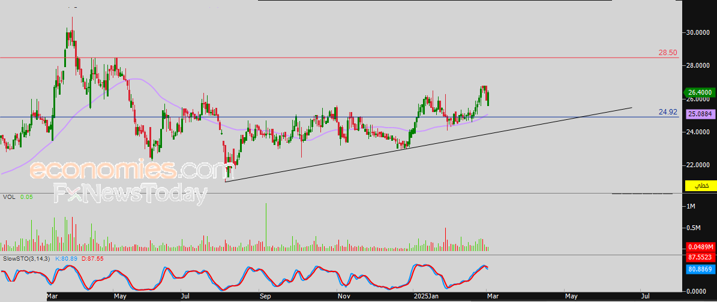Select the Nov date axis label
Image resolution: width=717 pixels, height=302 pixels.
pos(343,297)
